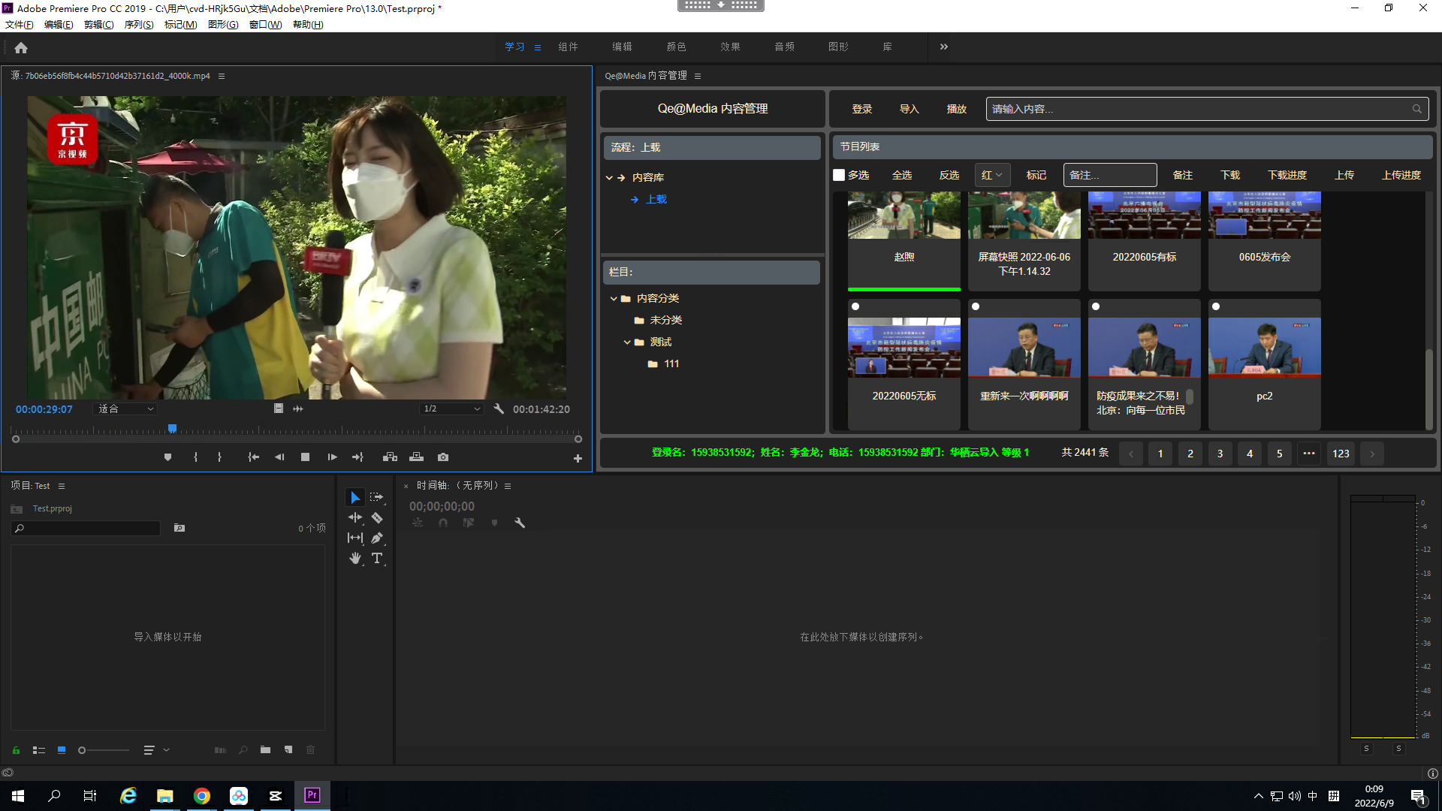Open the 序列(S) menu
Screen dimensions: 1442x811
pos(139,25)
